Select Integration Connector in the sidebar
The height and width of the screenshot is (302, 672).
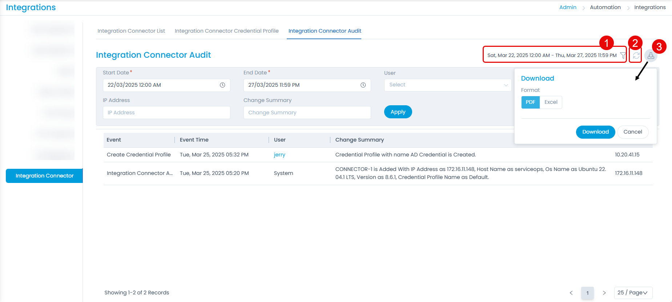(44, 176)
